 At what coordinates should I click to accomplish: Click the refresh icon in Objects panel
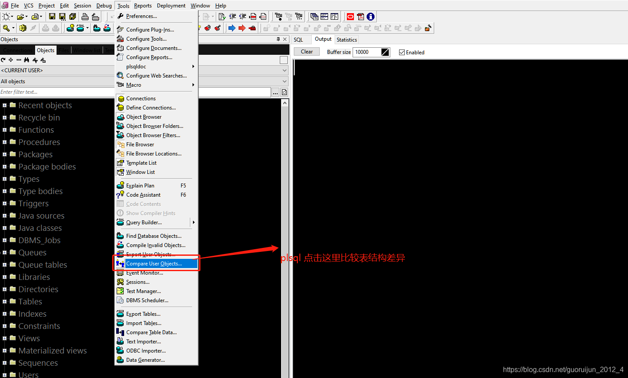click(x=4, y=60)
